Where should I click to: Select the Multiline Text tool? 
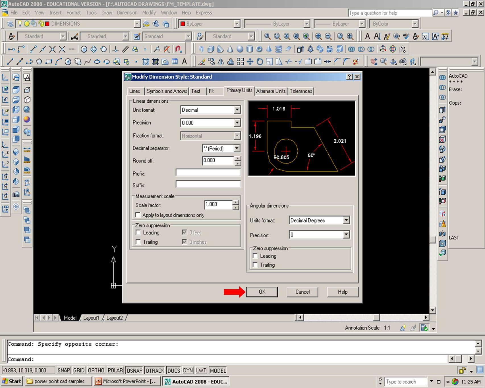[184, 61]
